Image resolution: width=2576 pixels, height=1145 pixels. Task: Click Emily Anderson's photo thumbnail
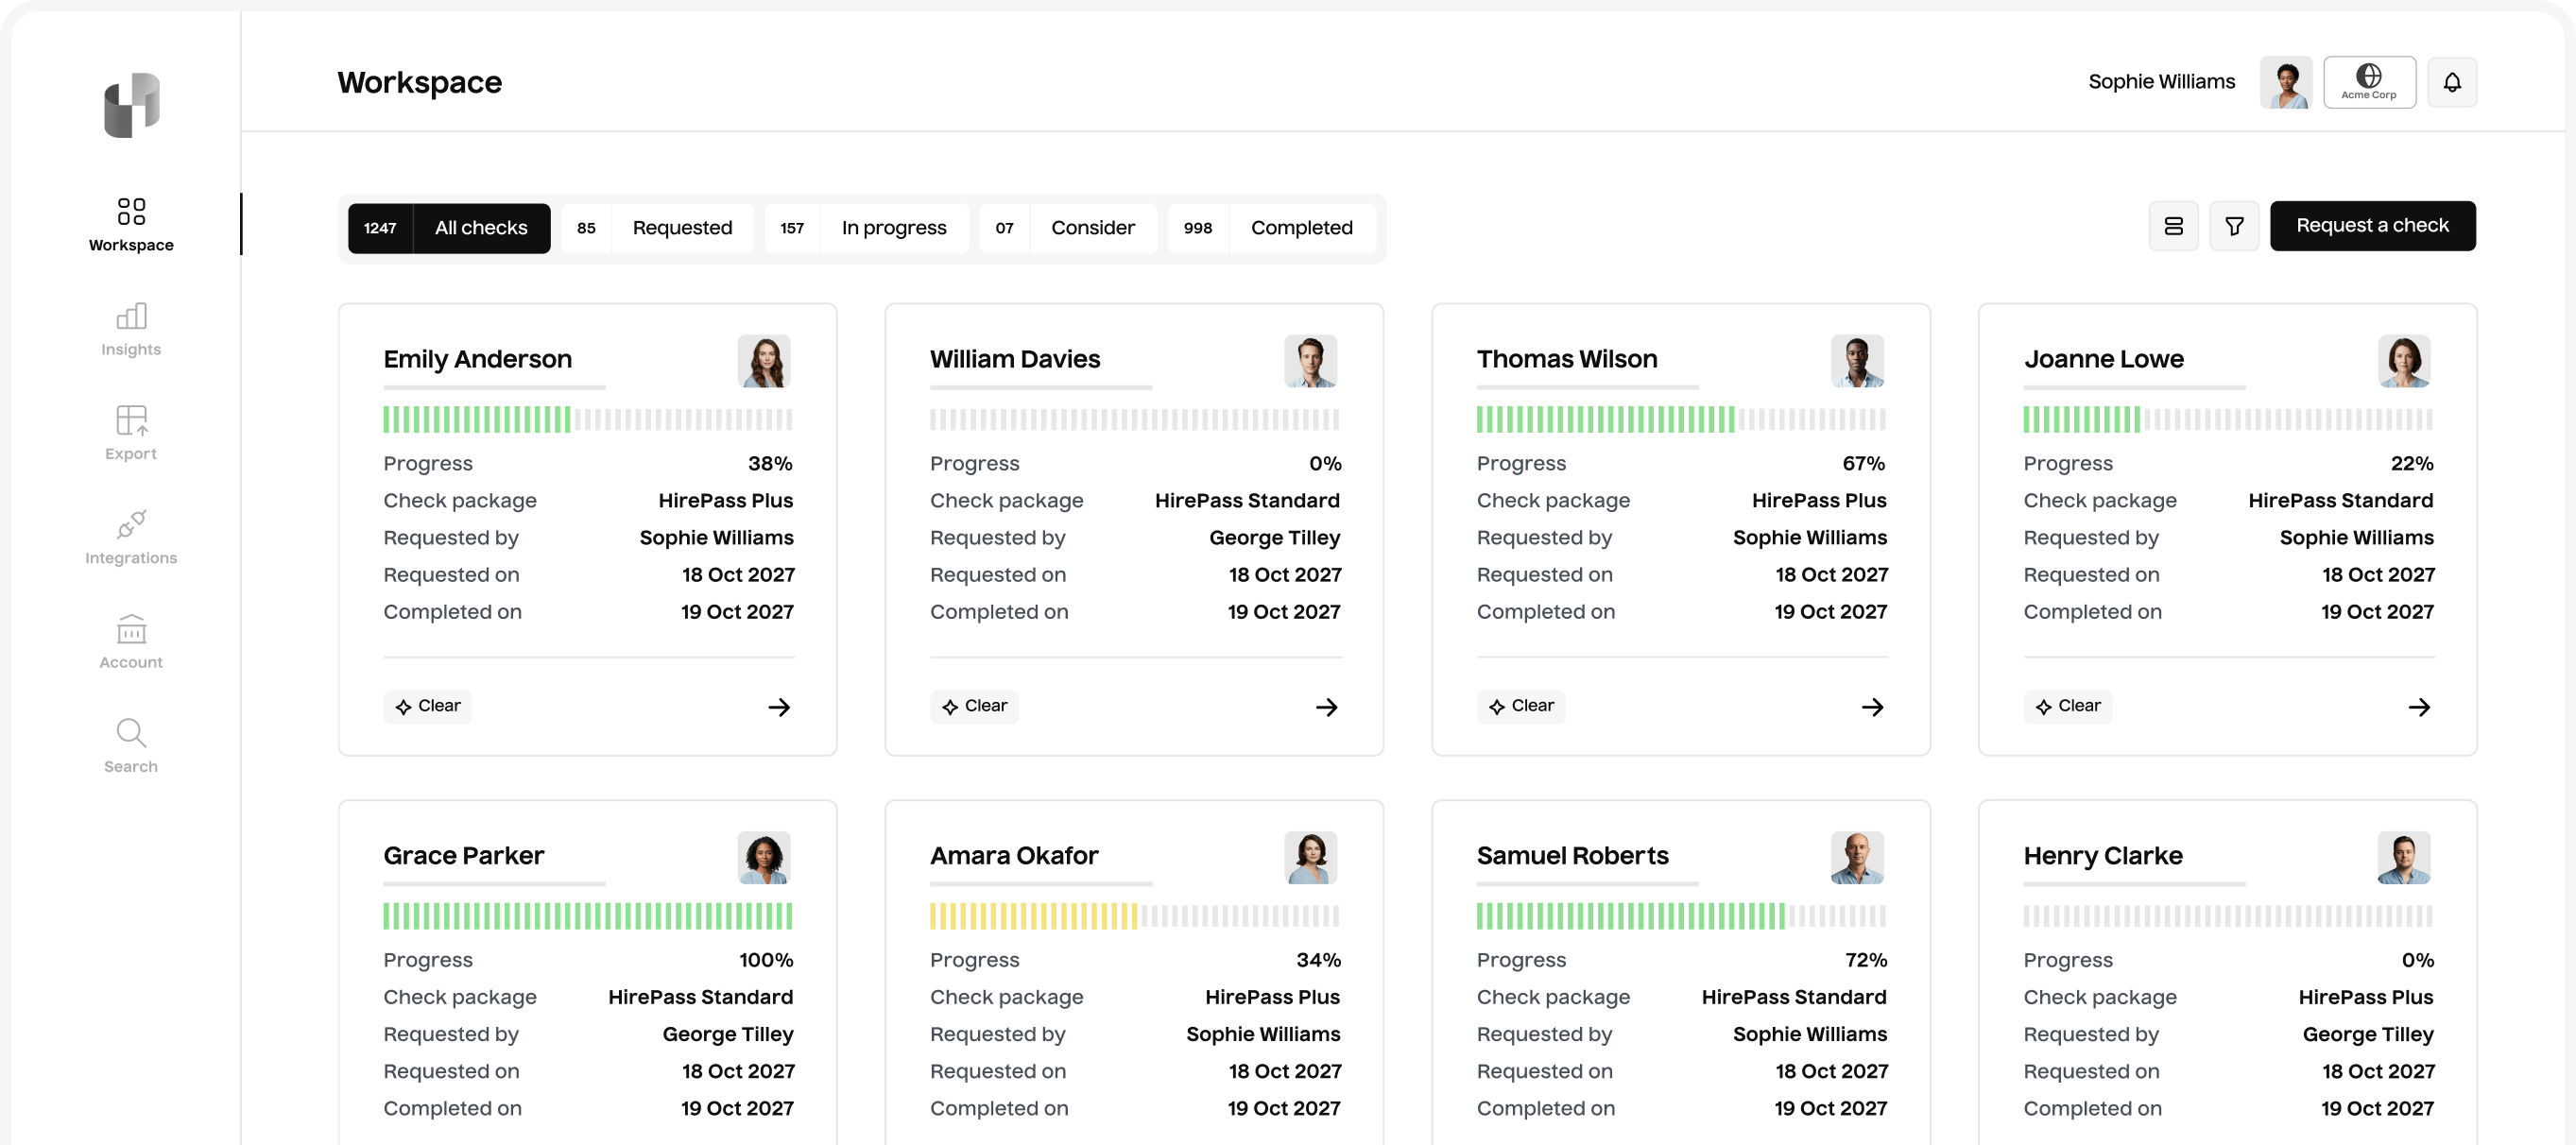click(x=764, y=361)
